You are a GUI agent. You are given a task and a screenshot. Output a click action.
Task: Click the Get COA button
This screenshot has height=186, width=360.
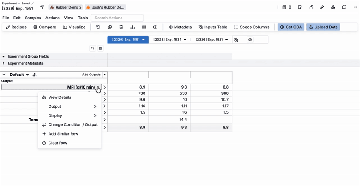click(x=291, y=27)
